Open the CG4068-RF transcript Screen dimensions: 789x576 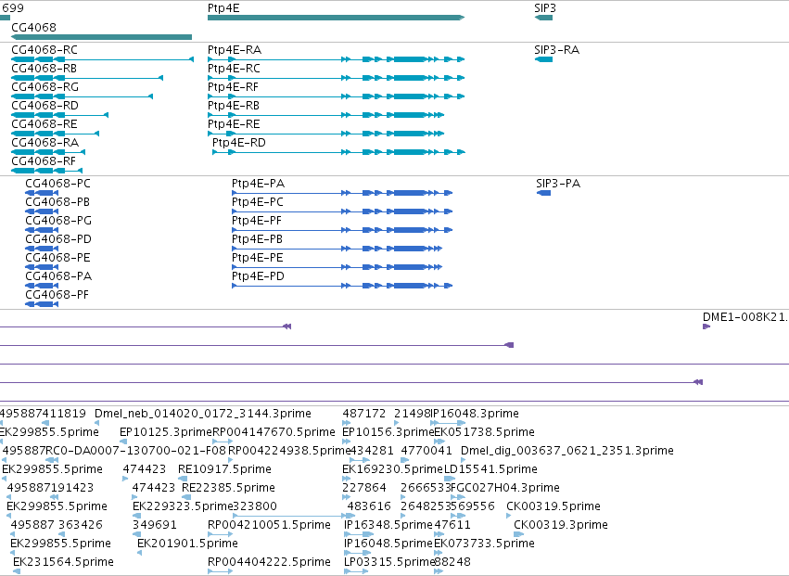tap(44, 161)
